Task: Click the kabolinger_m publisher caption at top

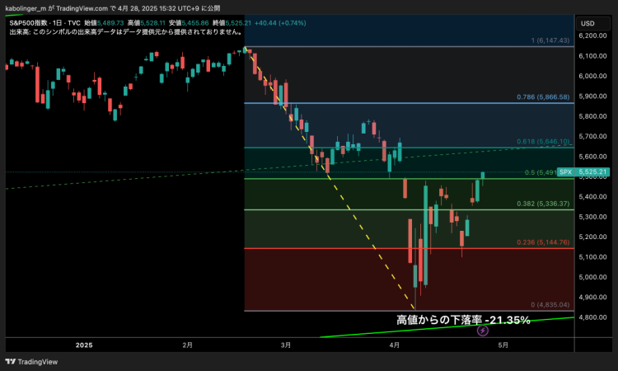Action: coord(113,8)
